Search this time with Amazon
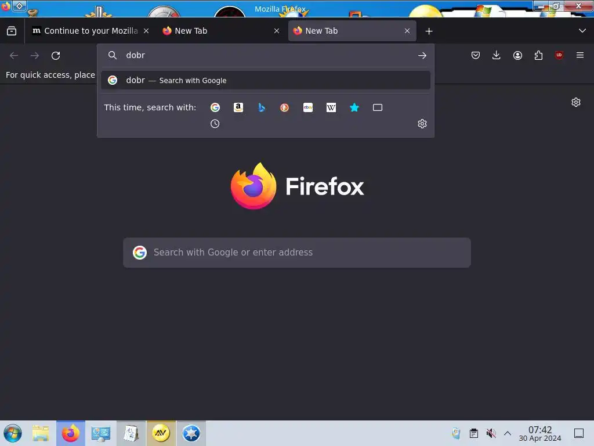This screenshot has width=594, height=446. tap(238, 107)
